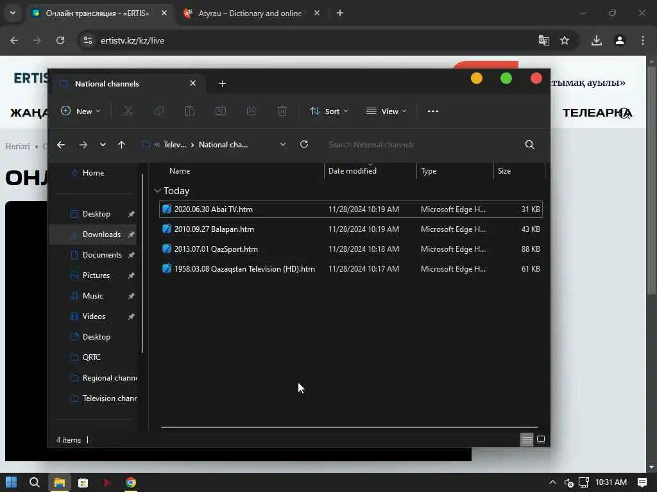The width and height of the screenshot is (657, 492).
Task: Click the Share icon in Explorer toolbar
Action: pyautogui.click(x=252, y=111)
